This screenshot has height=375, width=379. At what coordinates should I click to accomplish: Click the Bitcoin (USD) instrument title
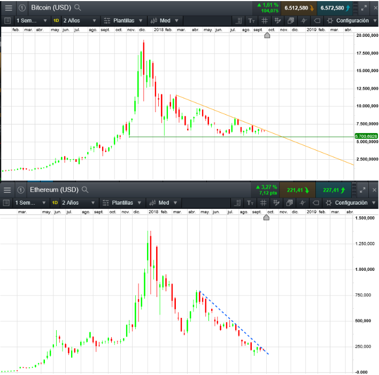point(51,7)
